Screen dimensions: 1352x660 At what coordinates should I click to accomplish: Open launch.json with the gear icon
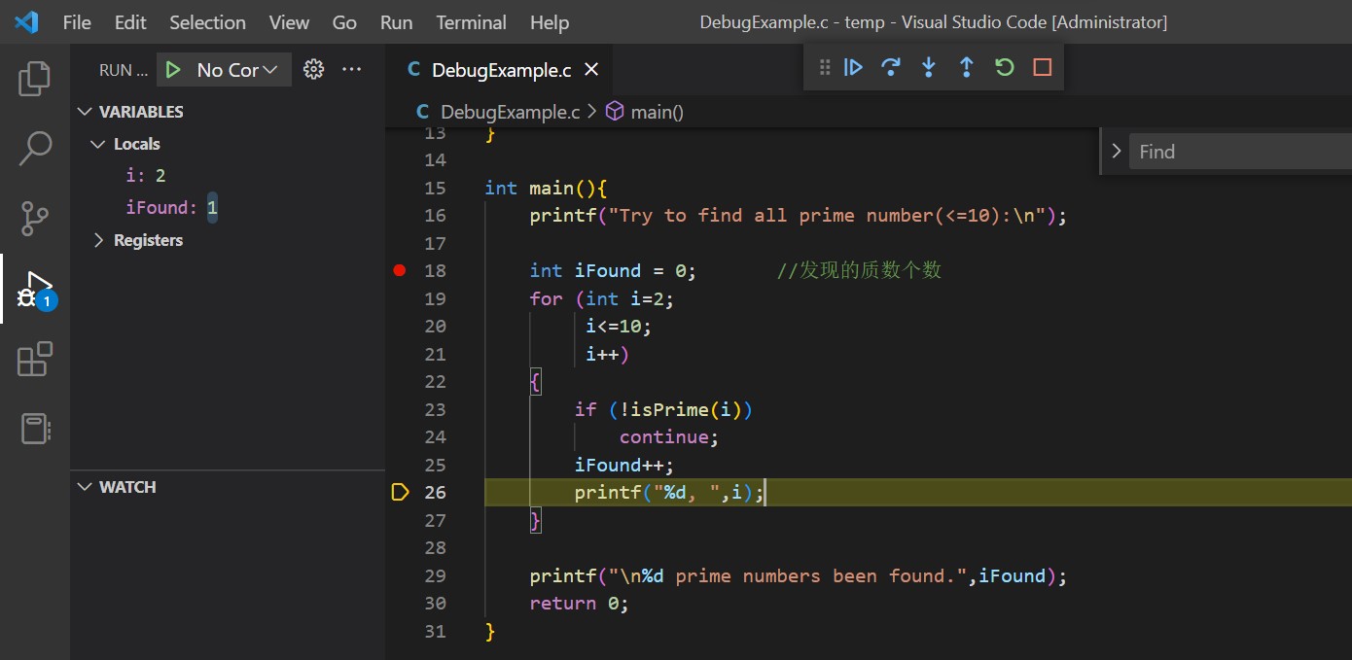pyautogui.click(x=313, y=69)
